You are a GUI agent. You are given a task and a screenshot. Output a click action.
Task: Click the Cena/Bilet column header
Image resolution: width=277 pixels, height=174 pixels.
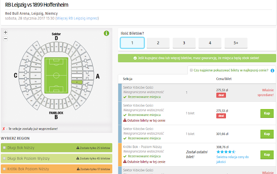tap(225, 79)
